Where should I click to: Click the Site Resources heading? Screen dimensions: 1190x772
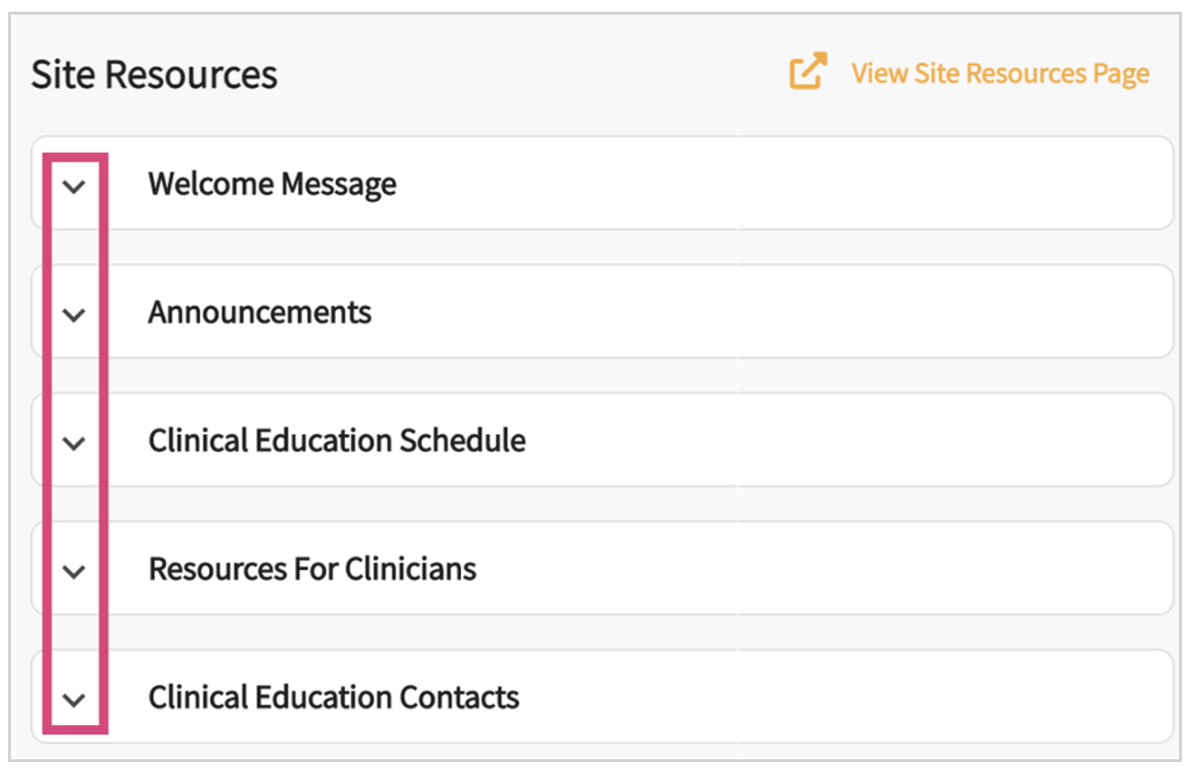click(154, 74)
